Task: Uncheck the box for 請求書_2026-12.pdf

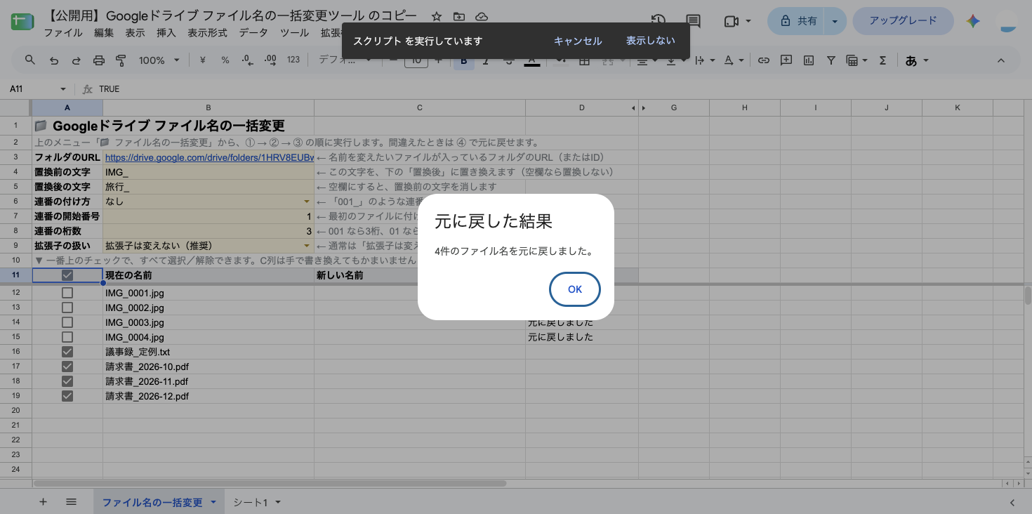Action: click(67, 396)
